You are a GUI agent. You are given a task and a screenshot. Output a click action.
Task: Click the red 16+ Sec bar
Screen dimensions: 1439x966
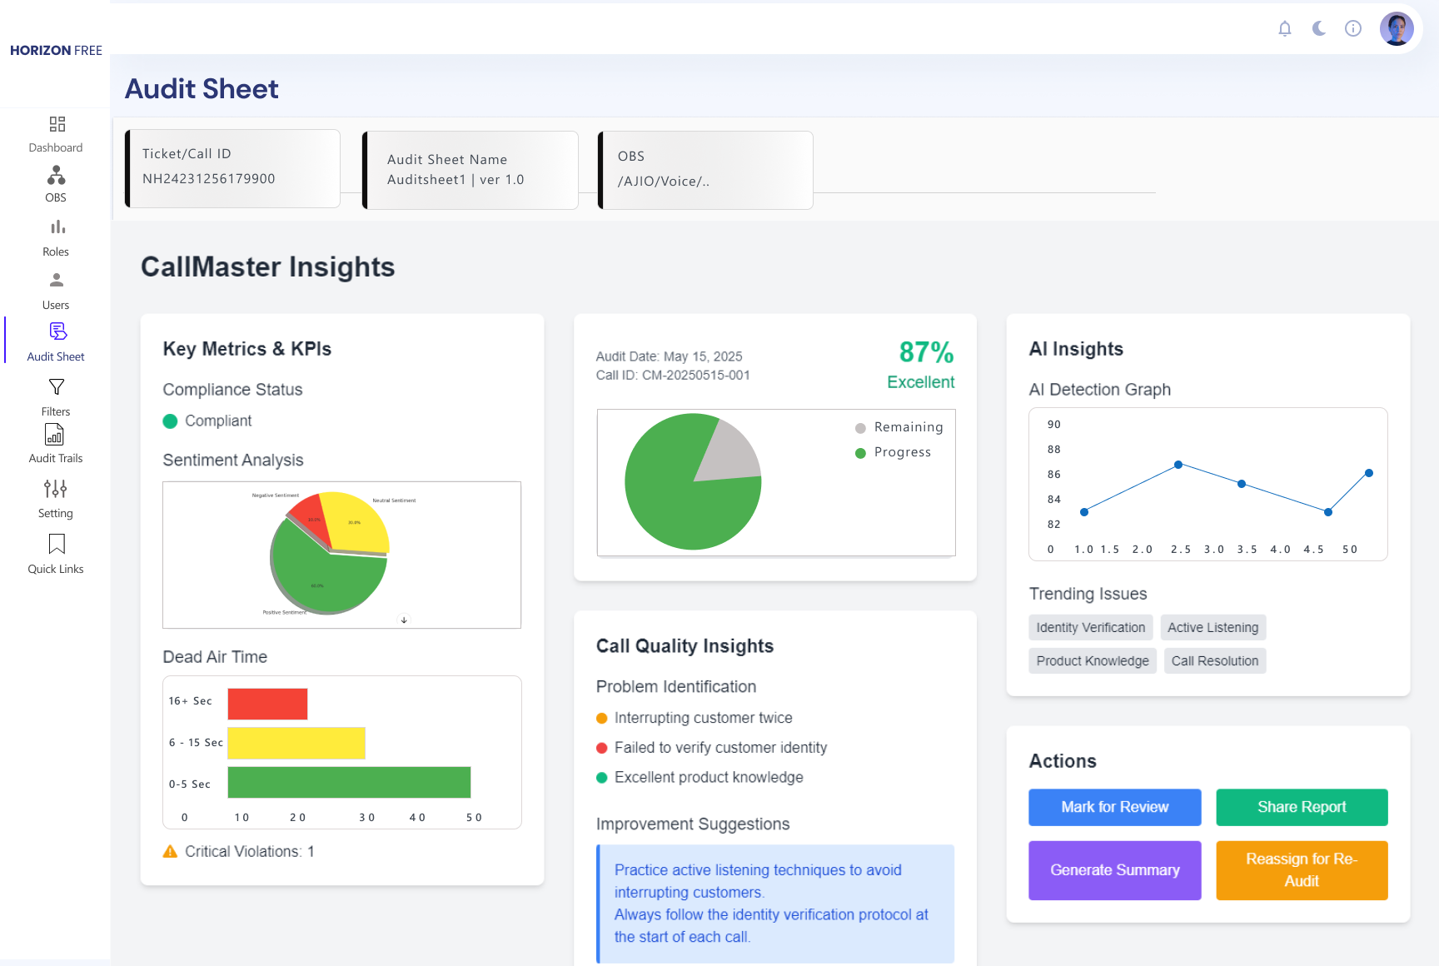point(267,704)
